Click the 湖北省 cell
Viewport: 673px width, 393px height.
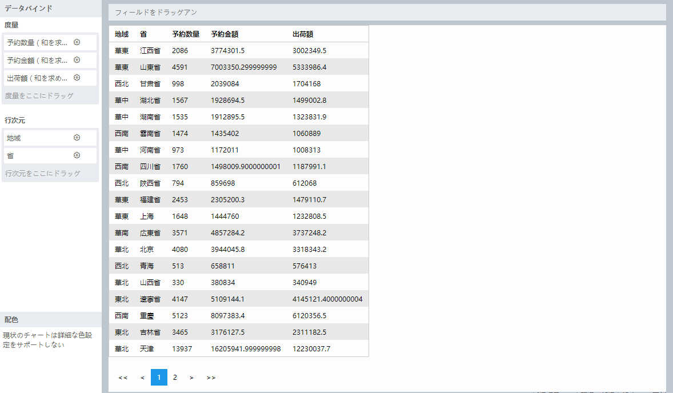click(x=150, y=101)
